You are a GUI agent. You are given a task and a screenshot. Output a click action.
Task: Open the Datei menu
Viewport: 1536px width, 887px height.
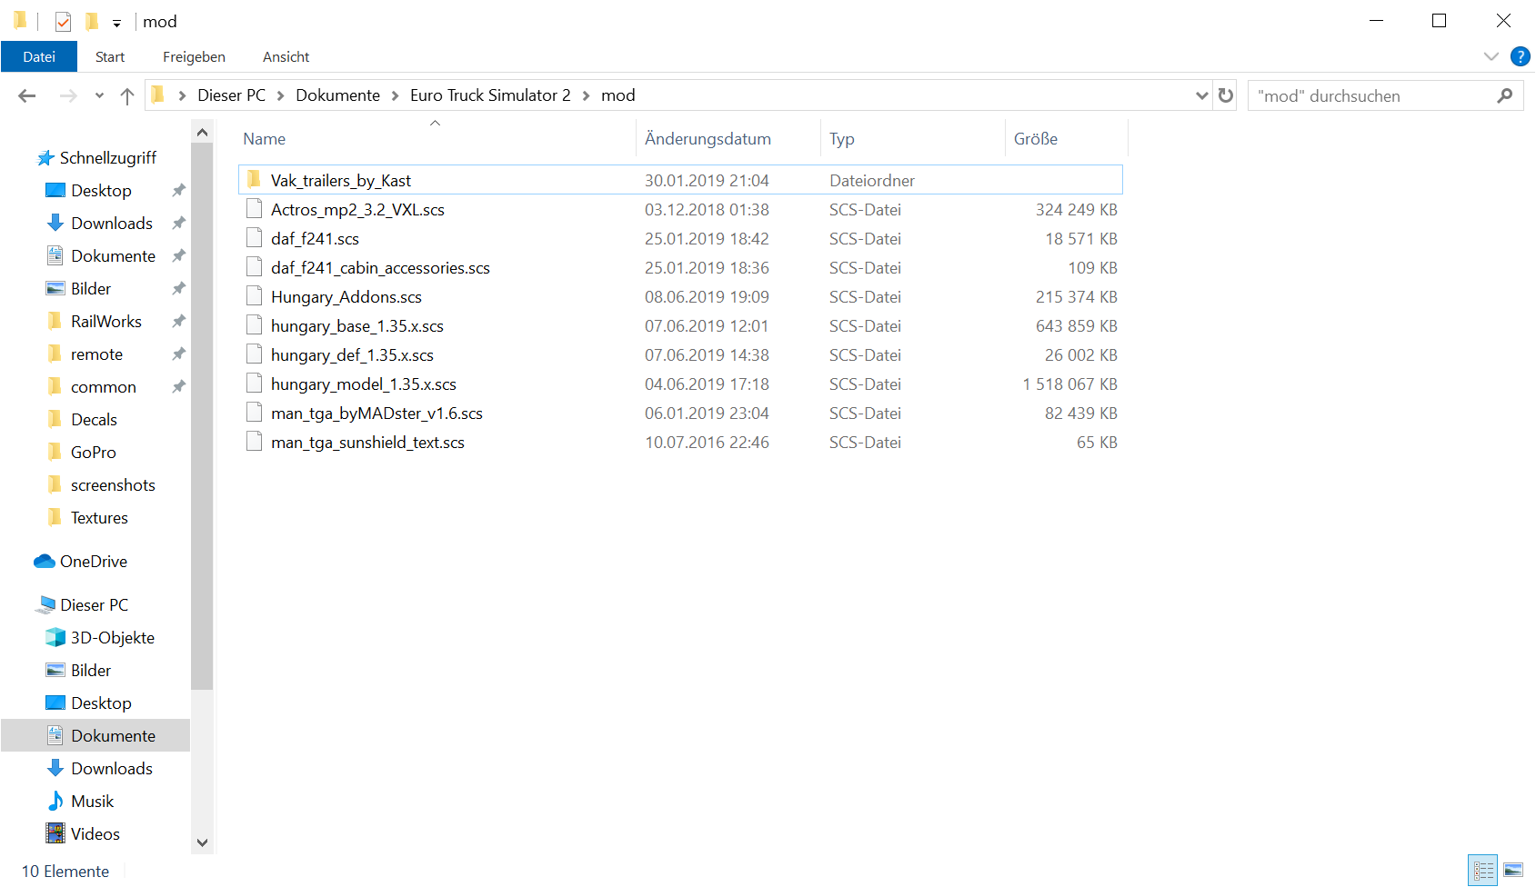pyautogui.click(x=39, y=56)
